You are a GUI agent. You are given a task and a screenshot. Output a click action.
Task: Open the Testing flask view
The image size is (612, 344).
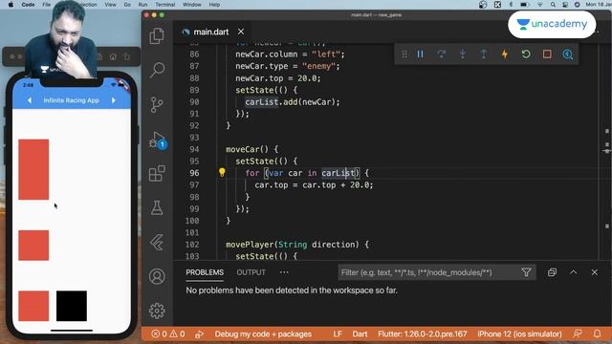pos(157,208)
